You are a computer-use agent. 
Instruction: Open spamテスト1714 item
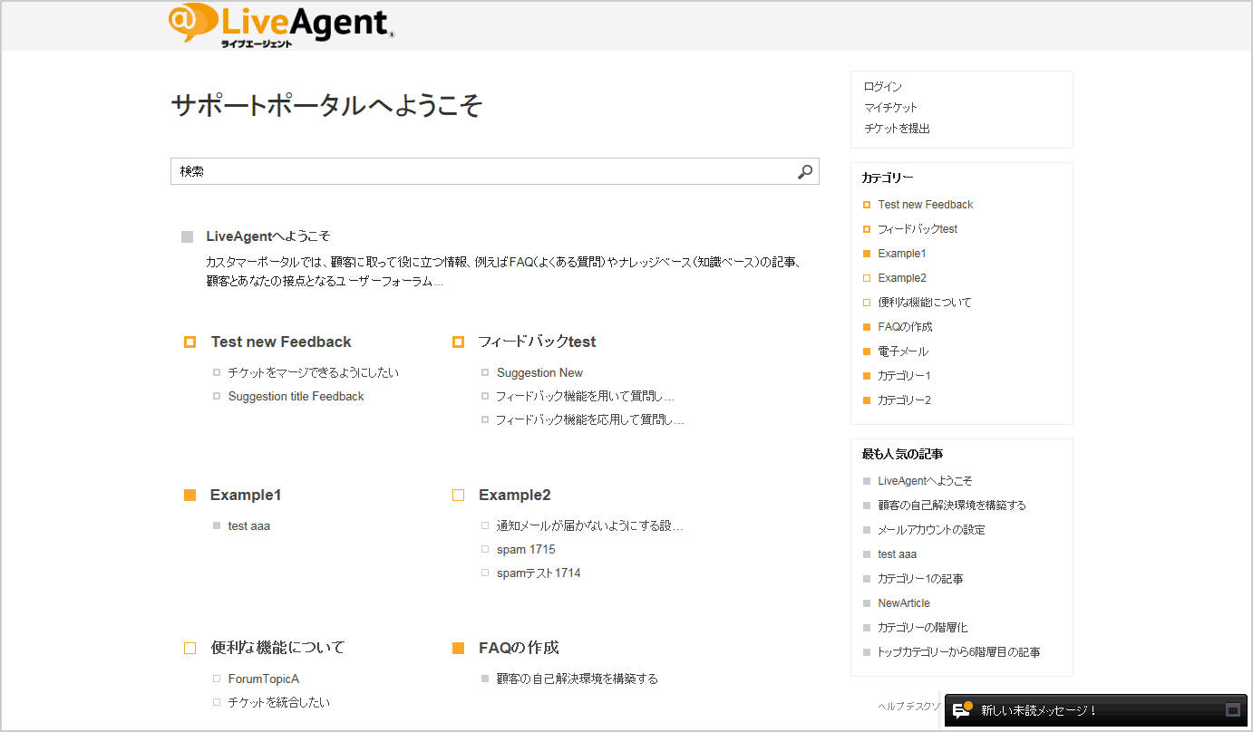(539, 573)
